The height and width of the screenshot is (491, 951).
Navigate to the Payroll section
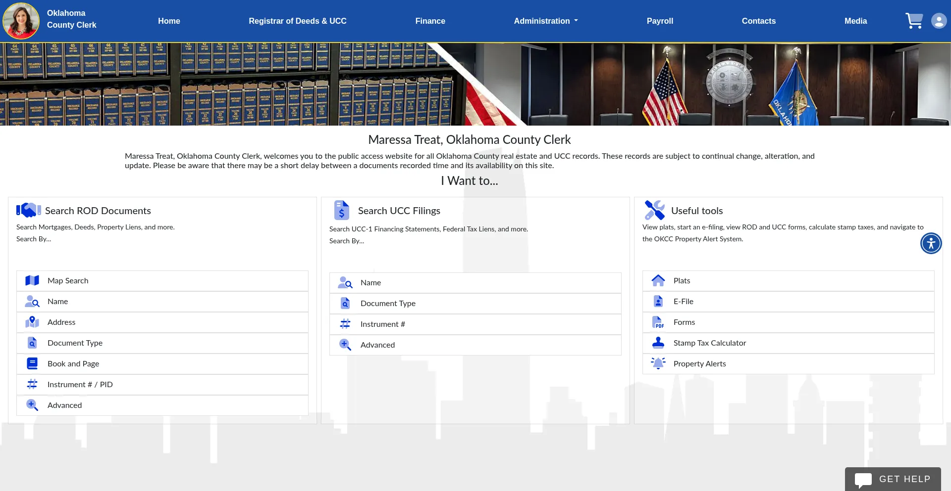660,21
